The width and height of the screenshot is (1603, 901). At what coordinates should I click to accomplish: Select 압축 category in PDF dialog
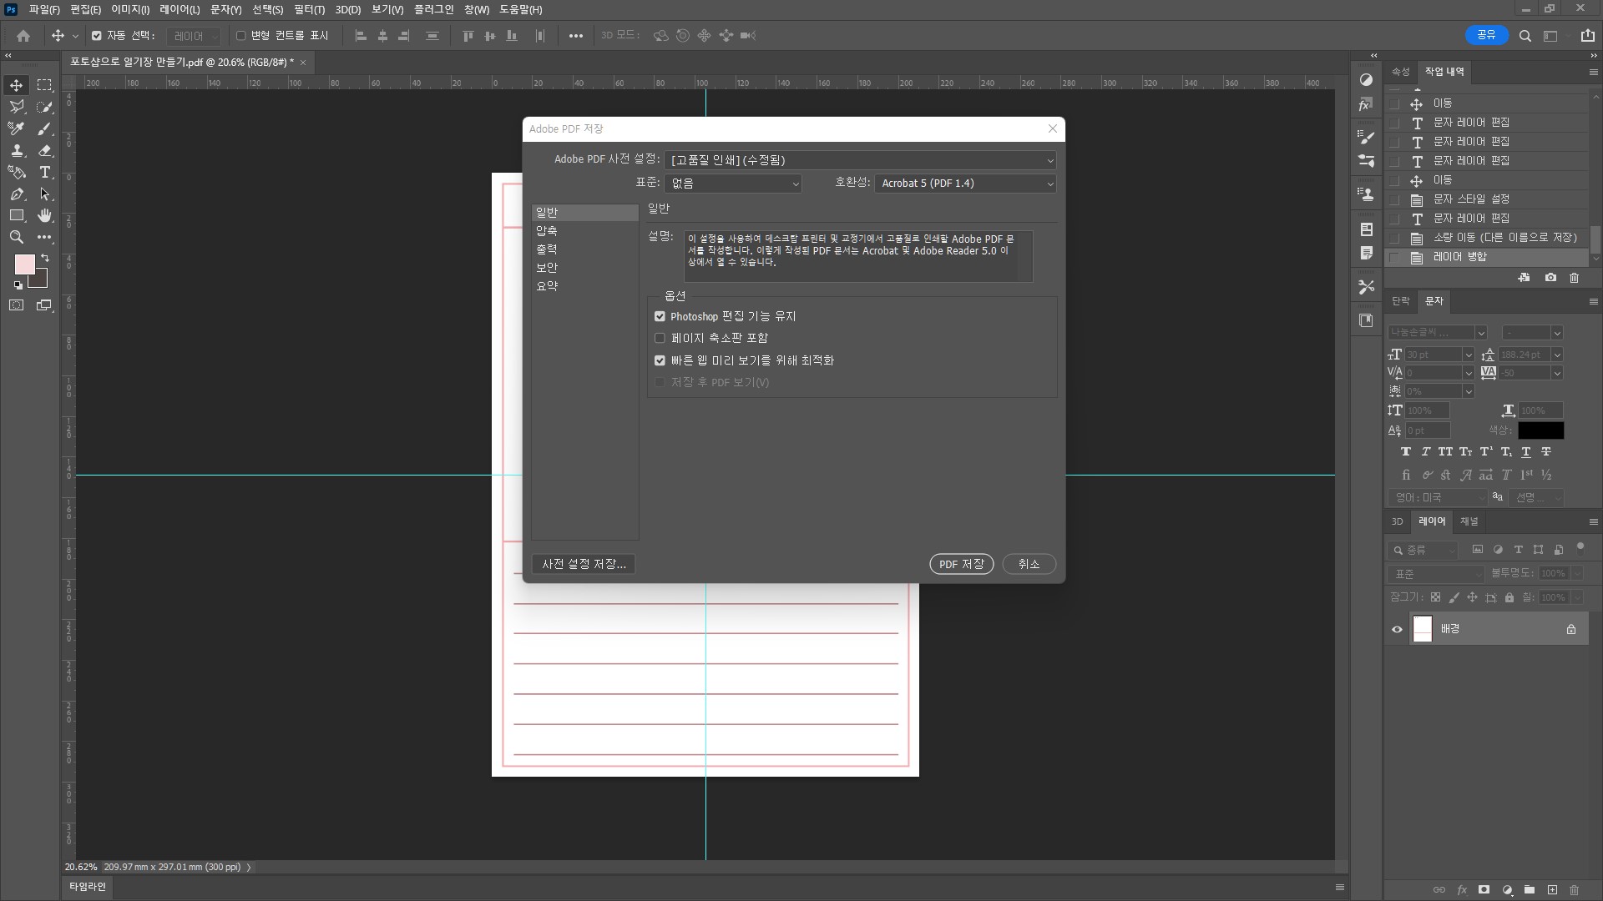coord(547,231)
